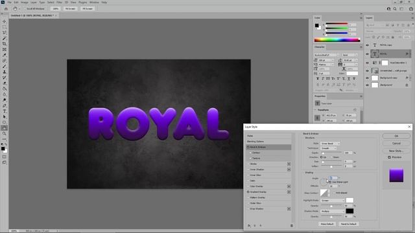The width and height of the screenshot is (415, 233).
Task: Select the Eyedropper tool
Action: (5, 55)
